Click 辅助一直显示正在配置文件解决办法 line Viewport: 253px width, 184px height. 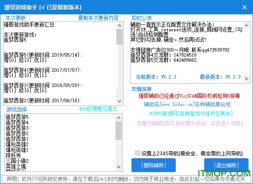(173, 25)
